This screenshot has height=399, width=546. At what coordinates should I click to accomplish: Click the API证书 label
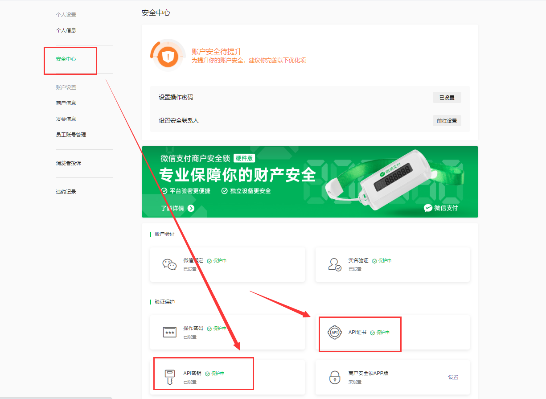(357, 333)
